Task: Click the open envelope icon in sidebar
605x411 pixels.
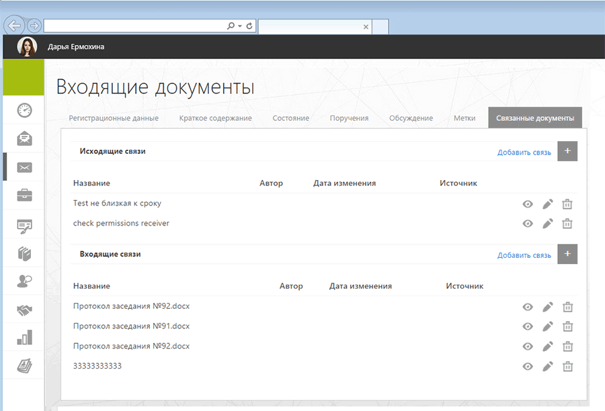Action: 24,138
